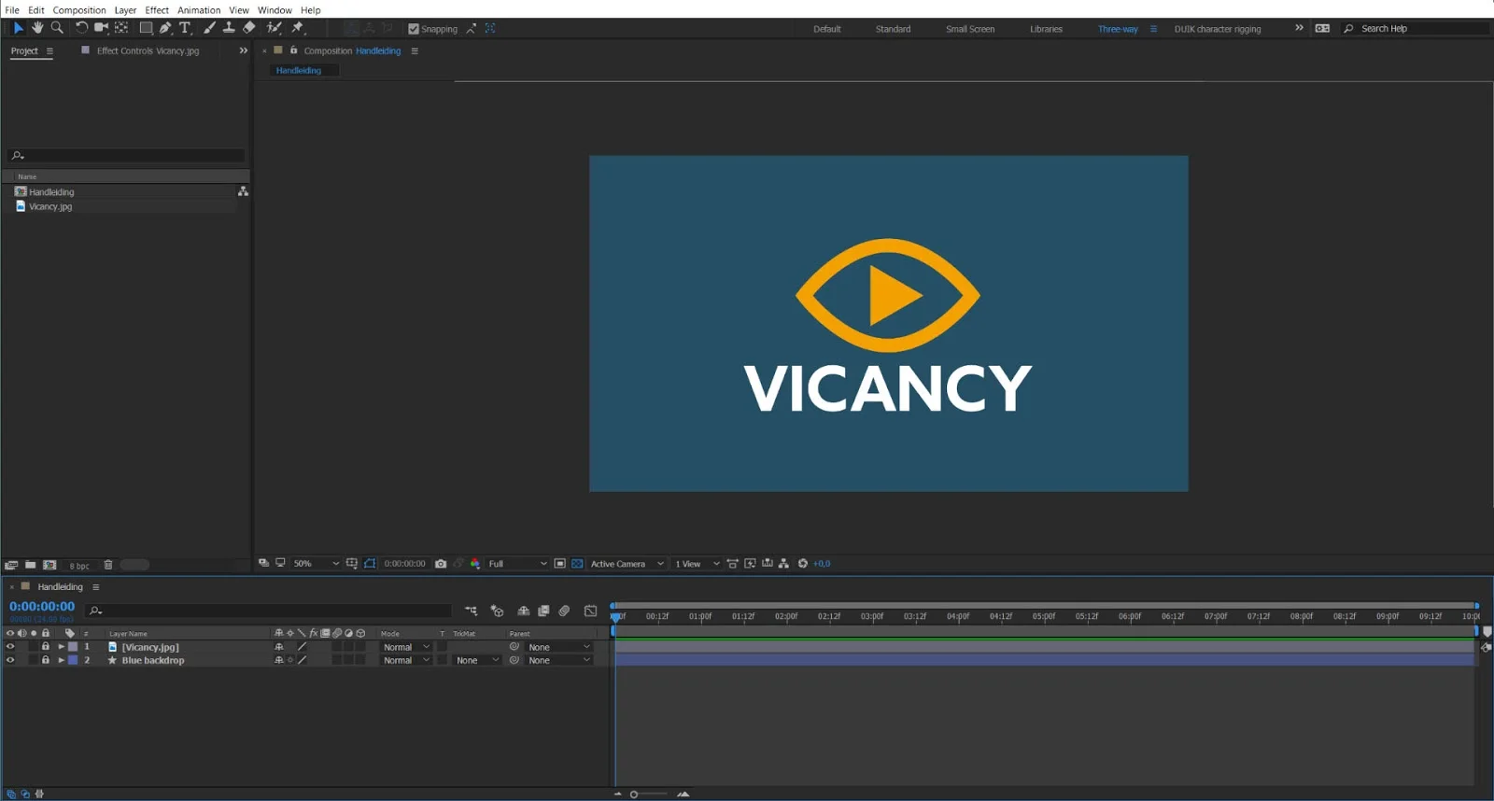Switch to Effect Controls Vicancy.jpg tab
This screenshot has height=801, width=1494.
[x=148, y=51]
